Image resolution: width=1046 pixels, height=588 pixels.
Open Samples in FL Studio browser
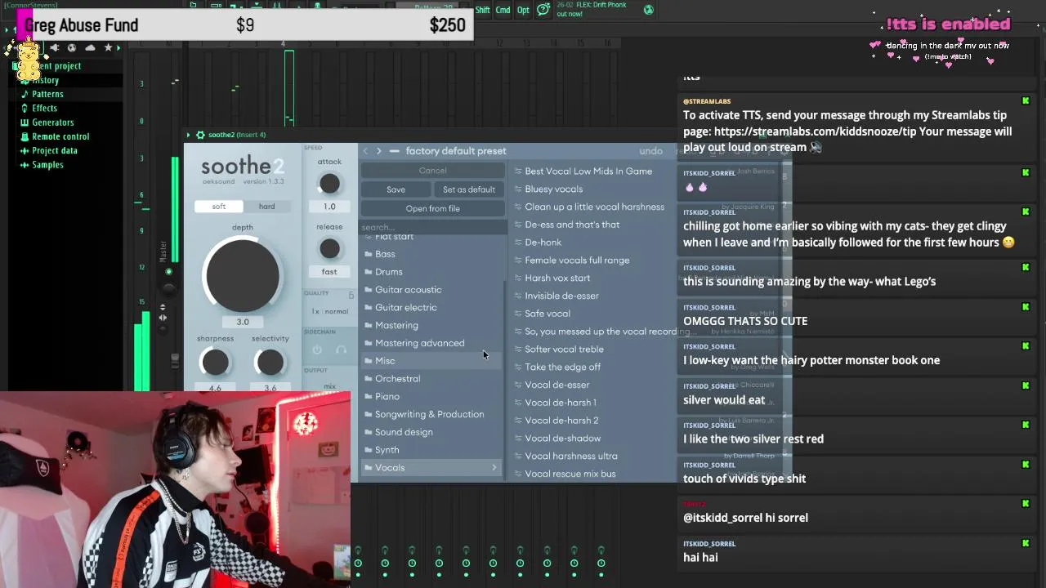pos(47,165)
